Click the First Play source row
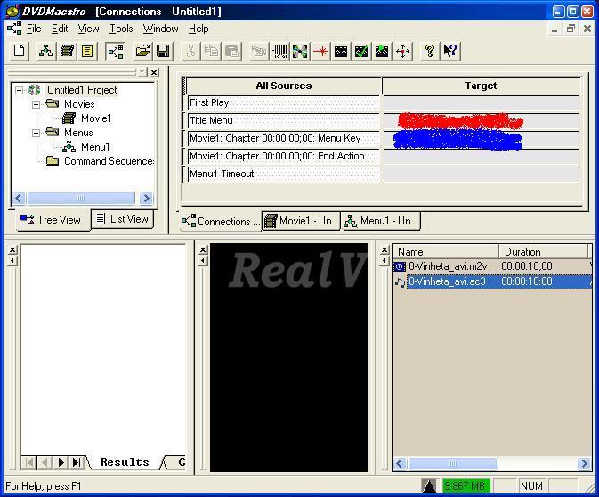The image size is (599, 497). click(283, 102)
